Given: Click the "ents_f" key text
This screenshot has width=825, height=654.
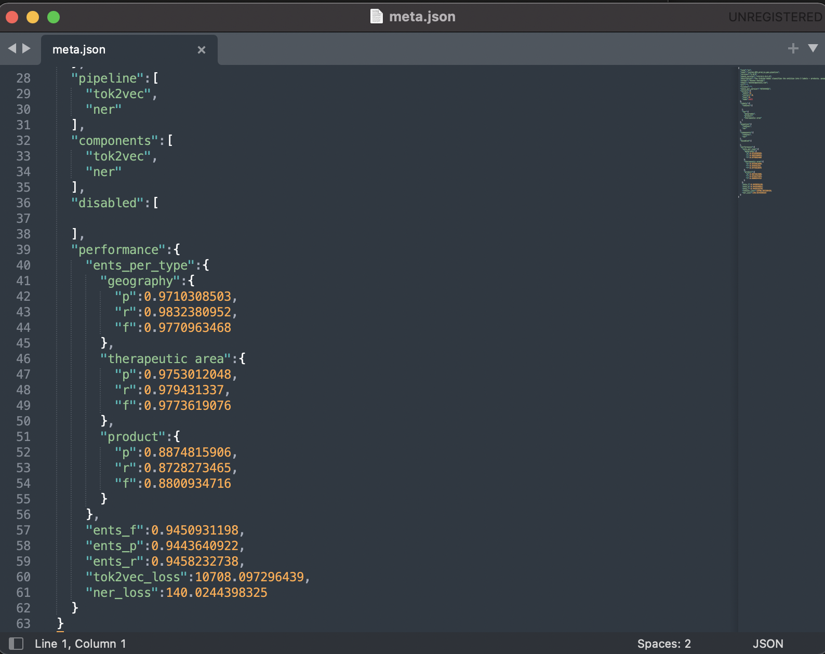Looking at the screenshot, I should point(115,530).
